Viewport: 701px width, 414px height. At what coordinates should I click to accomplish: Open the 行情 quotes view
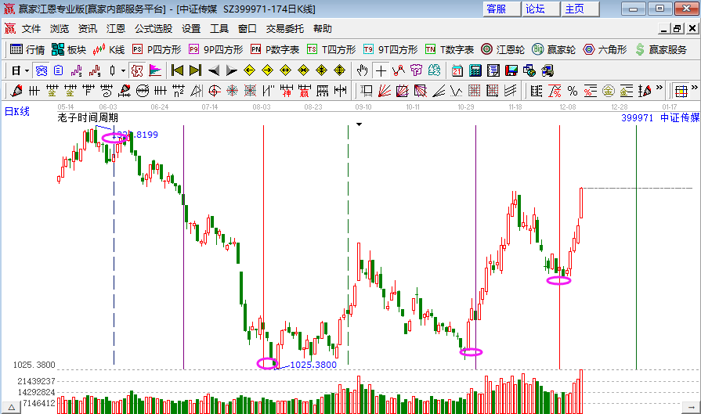pyautogui.click(x=27, y=49)
